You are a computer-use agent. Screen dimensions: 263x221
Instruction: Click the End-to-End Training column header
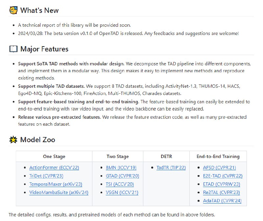[x=218, y=156]
